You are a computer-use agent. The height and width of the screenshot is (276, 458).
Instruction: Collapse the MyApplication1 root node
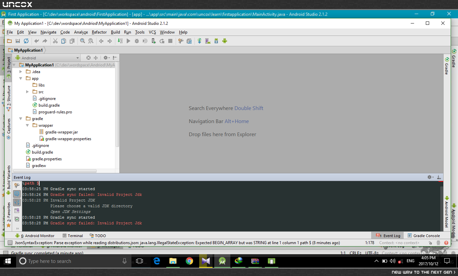click(x=14, y=65)
